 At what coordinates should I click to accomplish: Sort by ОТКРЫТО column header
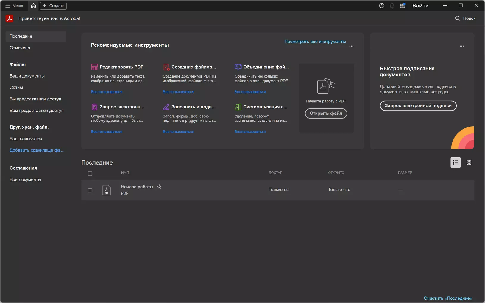[336, 173]
